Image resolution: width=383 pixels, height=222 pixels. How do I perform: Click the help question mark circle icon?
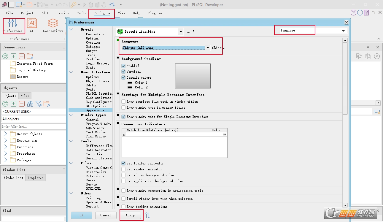(x=353, y=12)
